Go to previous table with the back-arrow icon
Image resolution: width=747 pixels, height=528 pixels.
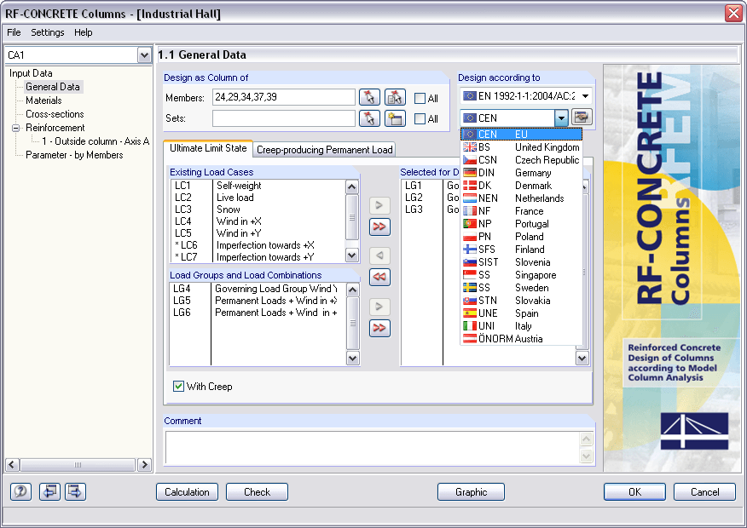point(49,491)
